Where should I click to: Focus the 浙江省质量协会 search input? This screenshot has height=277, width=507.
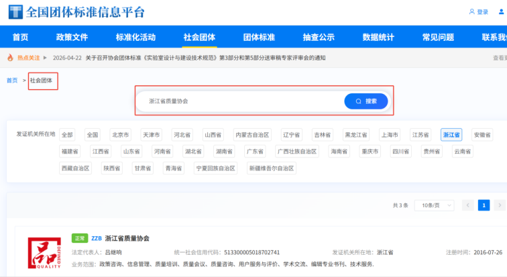pos(241,101)
